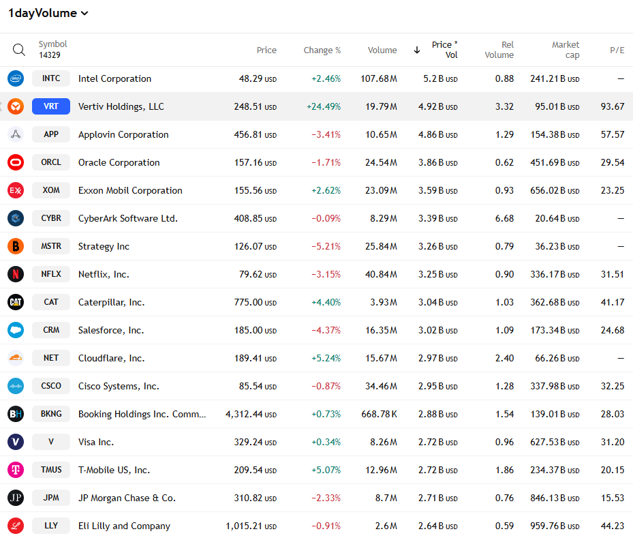Click Eli Lilly price 1,015.21 USD
633x538 pixels.
[x=251, y=526]
